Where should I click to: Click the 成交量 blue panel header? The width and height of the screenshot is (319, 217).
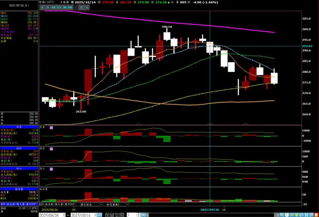(19, 189)
